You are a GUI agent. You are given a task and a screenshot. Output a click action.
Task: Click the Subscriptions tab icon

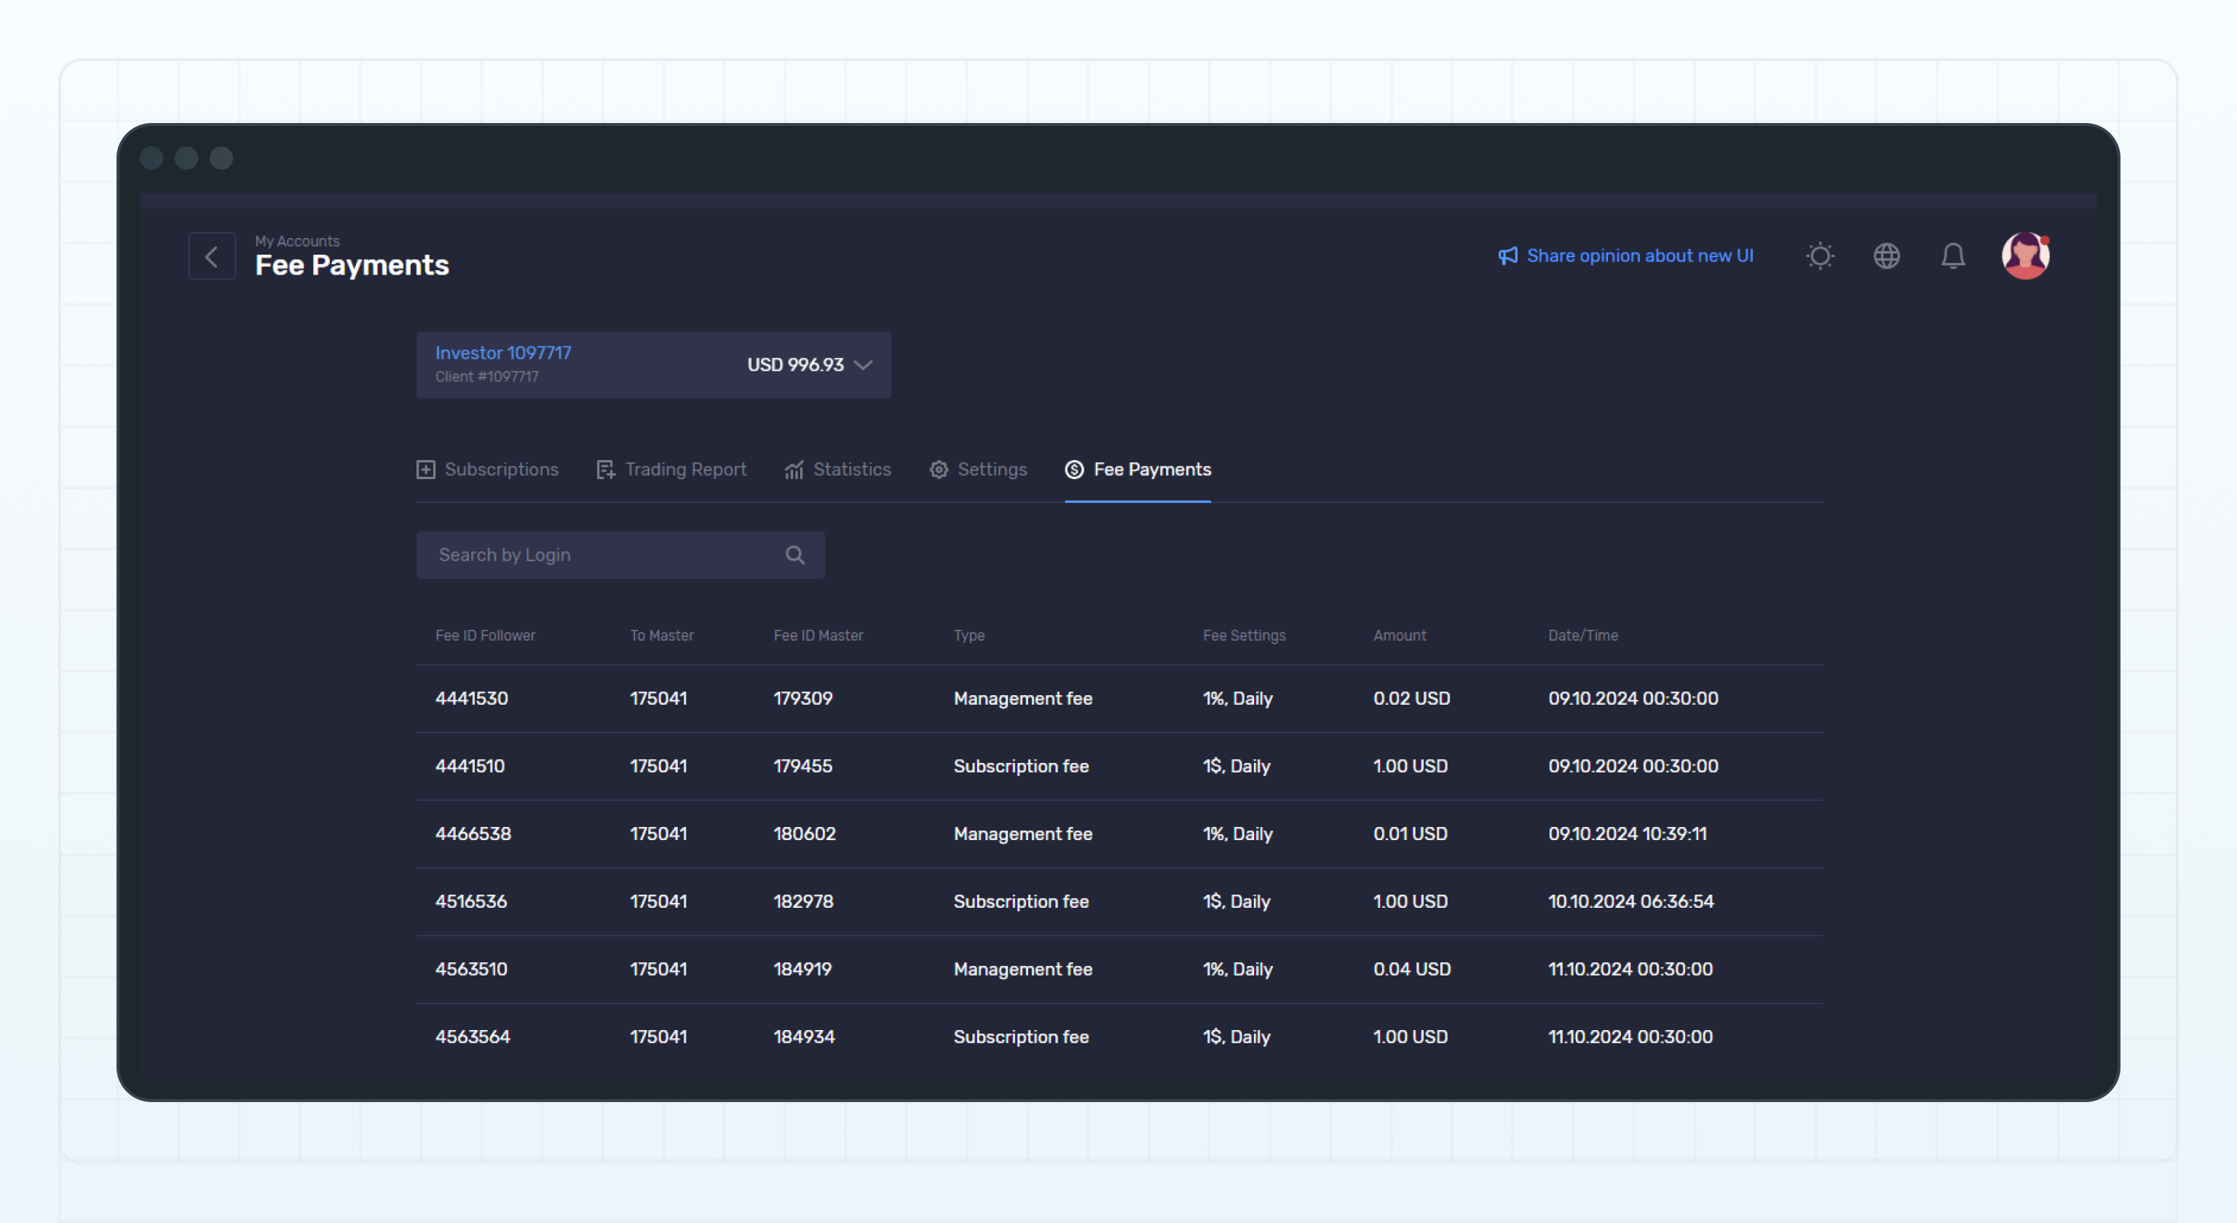pos(425,470)
